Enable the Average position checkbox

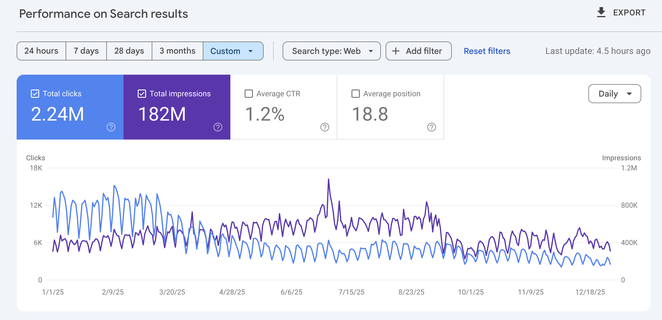pos(356,94)
